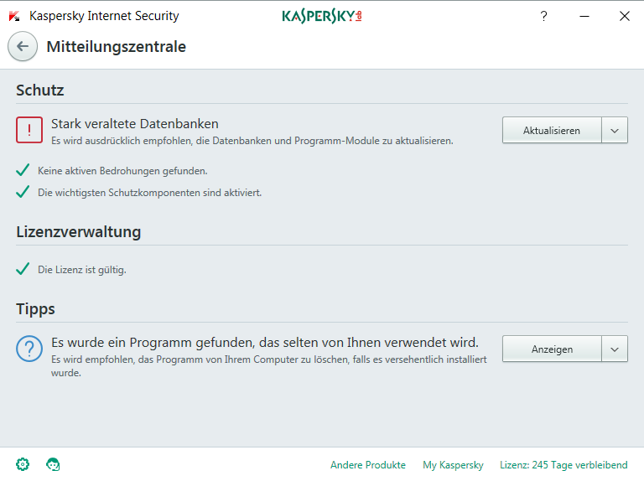Viewport: 644px width, 481px height.
Task: Click the blue question mark tip icon
Action: (29, 349)
